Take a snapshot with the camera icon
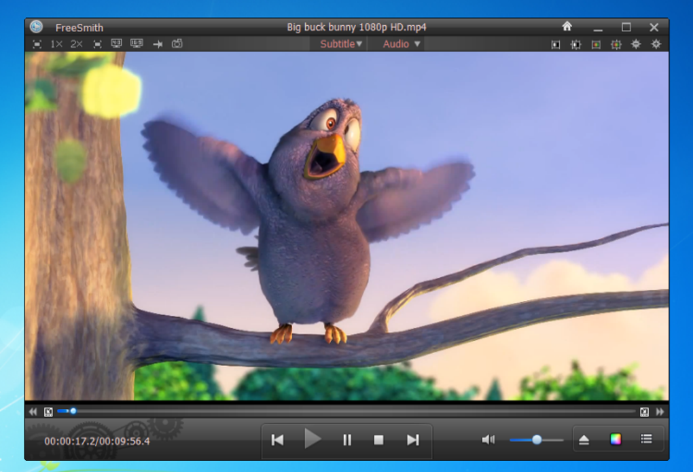The height and width of the screenshot is (472, 693). tap(177, 43)
